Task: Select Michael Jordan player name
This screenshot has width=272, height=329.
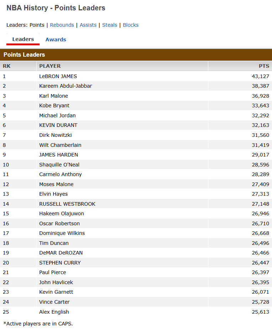Action: (x=57, y=115)
